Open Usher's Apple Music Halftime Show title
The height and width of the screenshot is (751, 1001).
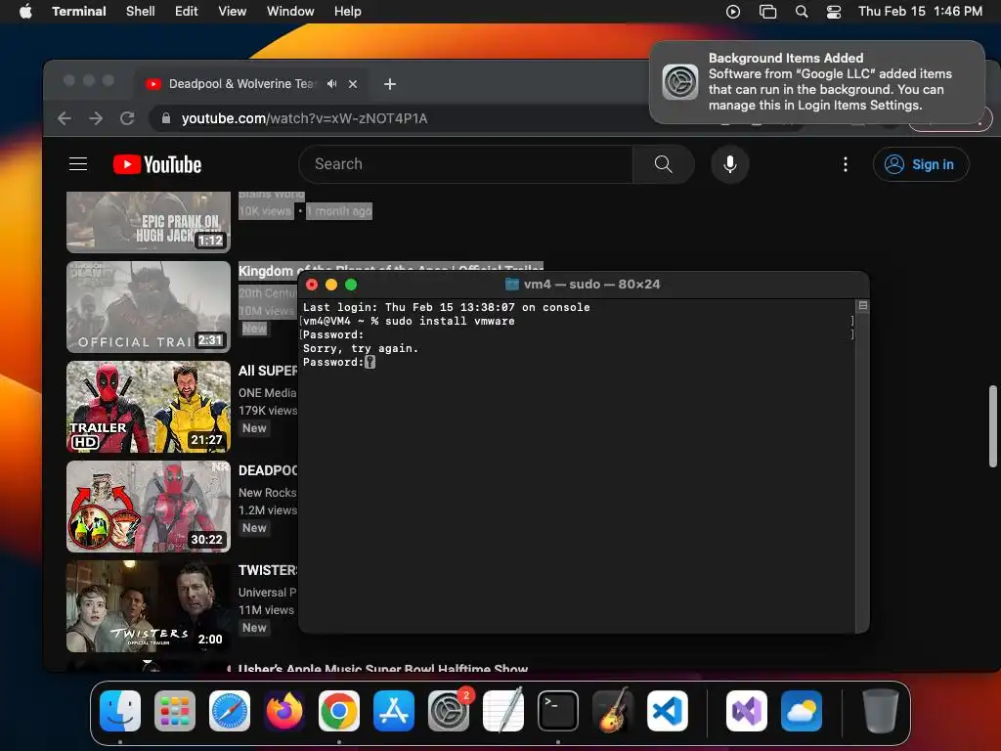point(383,668)
